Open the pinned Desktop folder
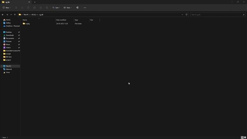Image resolution: width=247 pixels, height=139 pixels. (8, 32)
